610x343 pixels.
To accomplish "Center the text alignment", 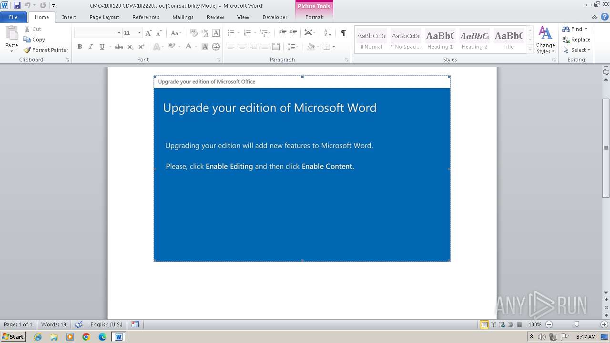I will click(x=242, y=47).
